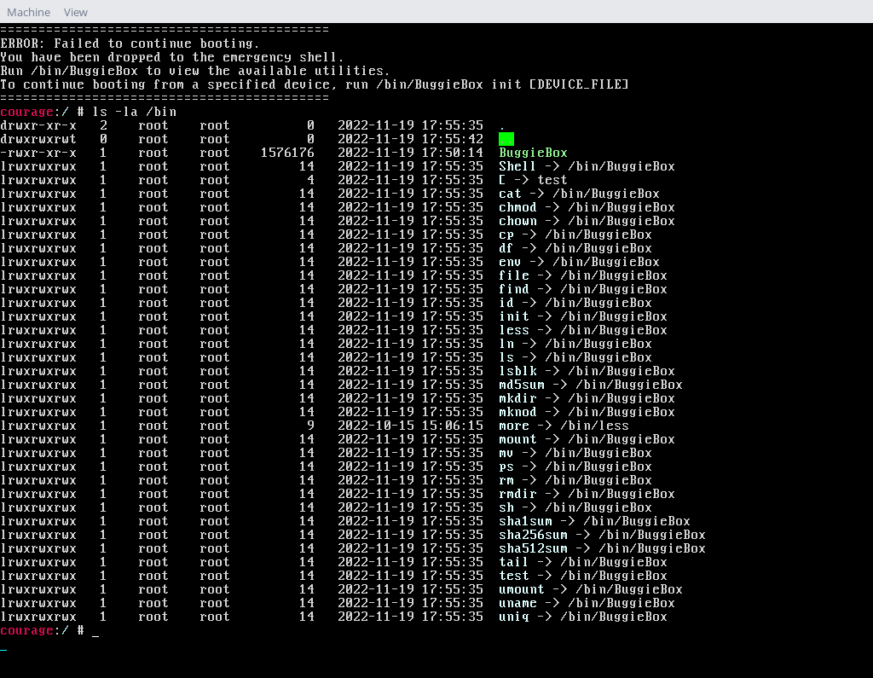Click the 'mv -> /bin/BuggieBox' entry
873x678 pixels.
[x=575, y=453]
